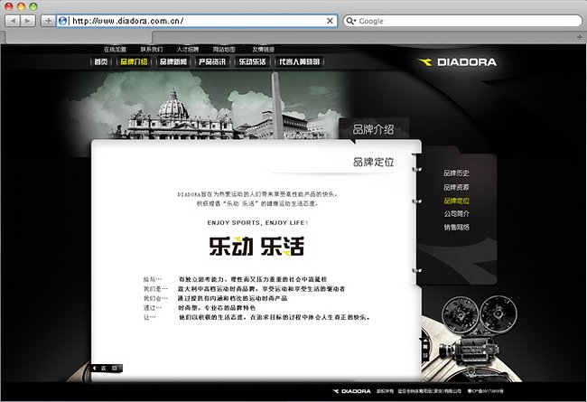The height and width of the screenshot is (402, 587).
Task: Select 销售网络 in the side menu
Action: click(x=456, y=227)
